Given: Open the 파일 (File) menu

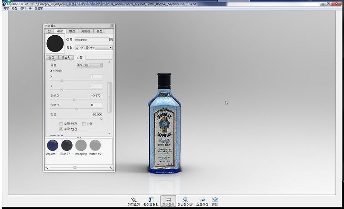Looking at the screenshot, I should coord(6,8).
